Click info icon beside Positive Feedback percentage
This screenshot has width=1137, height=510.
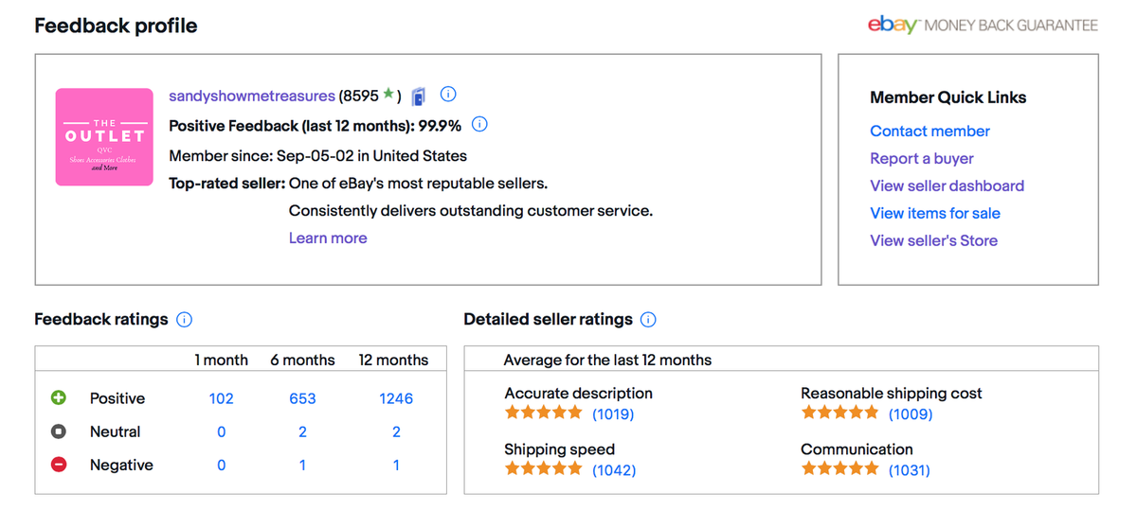pos(479,125)
